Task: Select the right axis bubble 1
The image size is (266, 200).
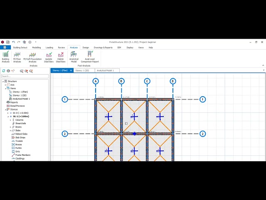Action: click(202, 99)
